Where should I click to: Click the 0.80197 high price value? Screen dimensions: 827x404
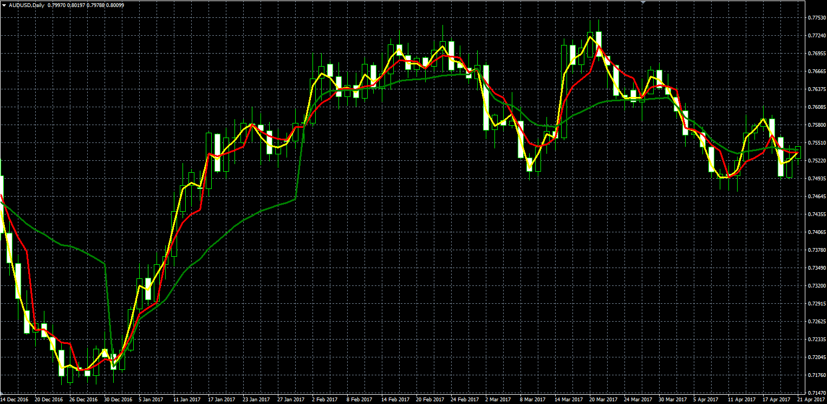(x=77, y=5)
